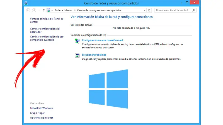Viewport: 223px width, 125px height.
Task: Click the 'Solucionar problemas' link
Action: [94, 55]
